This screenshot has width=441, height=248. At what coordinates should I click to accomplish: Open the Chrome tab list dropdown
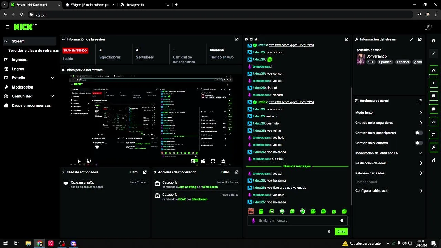click(4, 5)
